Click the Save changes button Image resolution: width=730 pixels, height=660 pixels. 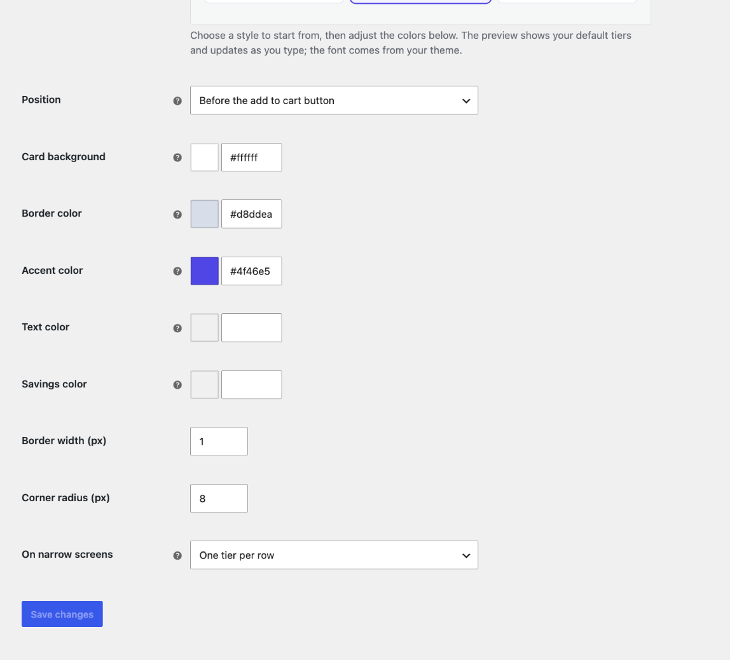click(x=62, y=614)
